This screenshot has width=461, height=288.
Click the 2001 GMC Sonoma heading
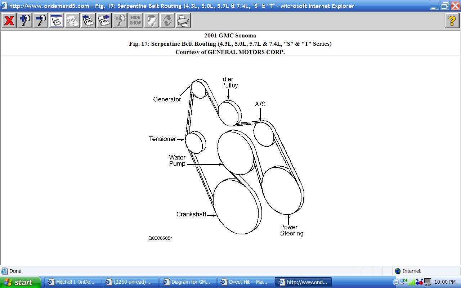(230, 35)
